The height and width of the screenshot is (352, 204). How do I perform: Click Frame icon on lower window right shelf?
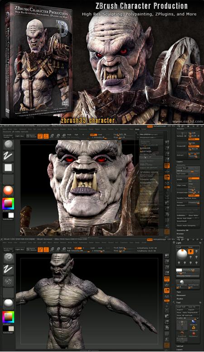pos(167,310)
